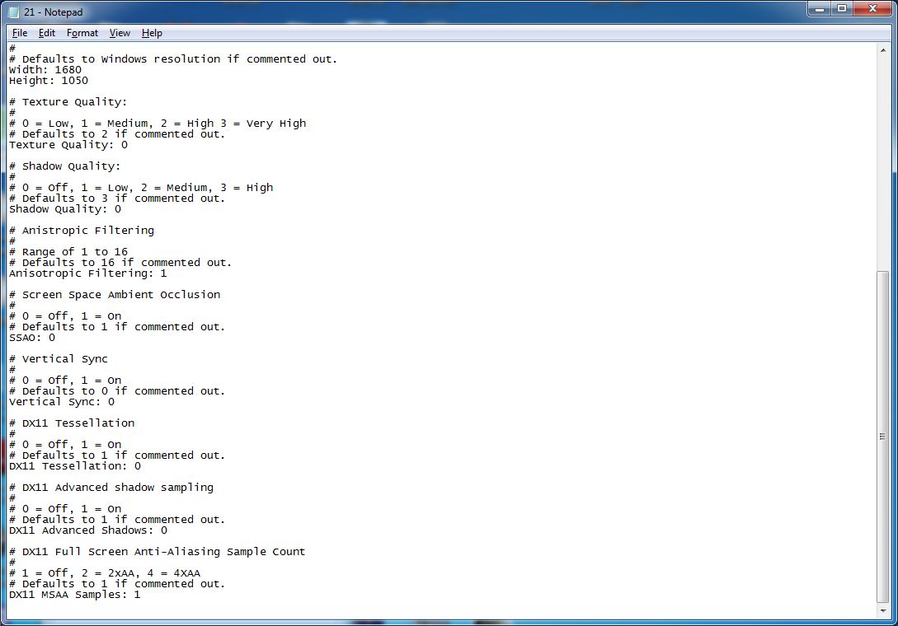Click '# 0 = Off, 1 = Low, 2 = Medium' line
The height and width of the screenshot is (626, 898).
141,188
